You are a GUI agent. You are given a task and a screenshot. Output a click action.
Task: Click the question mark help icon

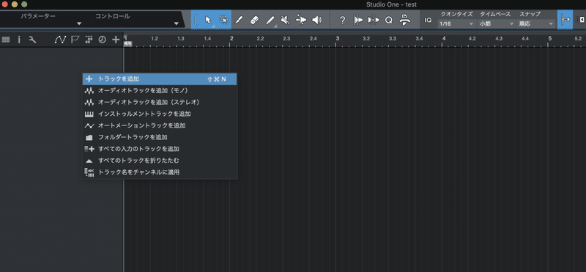pos(342,21)
